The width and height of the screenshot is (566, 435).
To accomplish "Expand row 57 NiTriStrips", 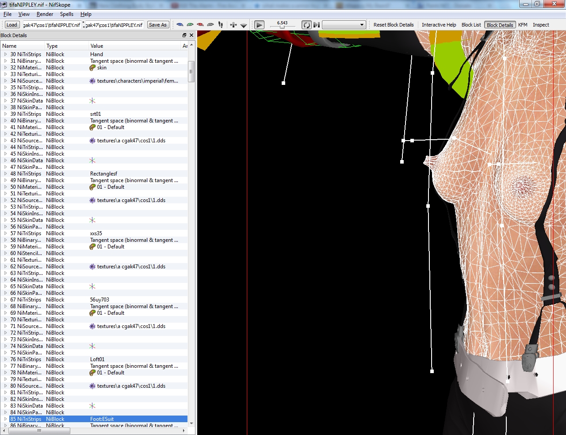I will click(x=5, y=233).
